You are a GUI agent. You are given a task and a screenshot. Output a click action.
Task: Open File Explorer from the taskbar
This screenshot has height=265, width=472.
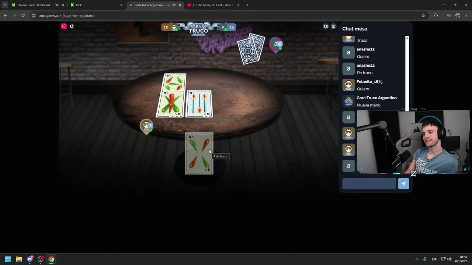19,259
